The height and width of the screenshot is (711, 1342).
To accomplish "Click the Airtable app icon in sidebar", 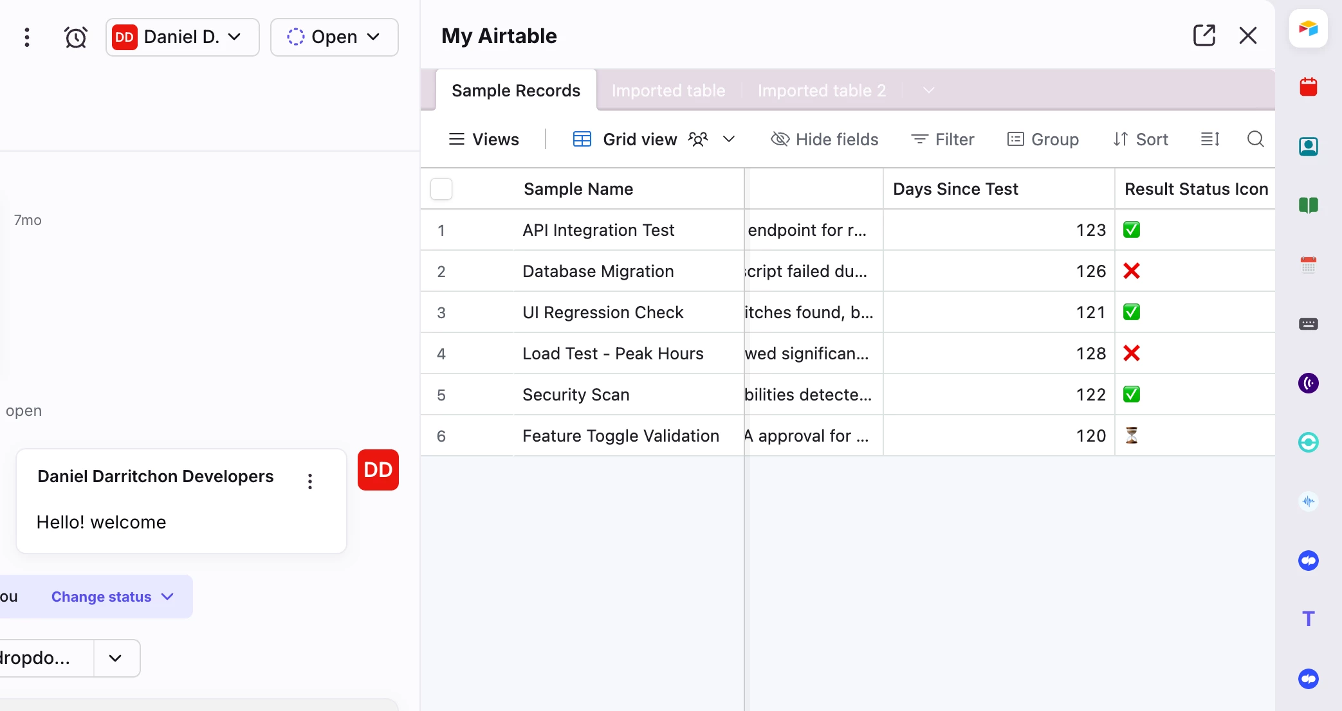I will 1308,29.
